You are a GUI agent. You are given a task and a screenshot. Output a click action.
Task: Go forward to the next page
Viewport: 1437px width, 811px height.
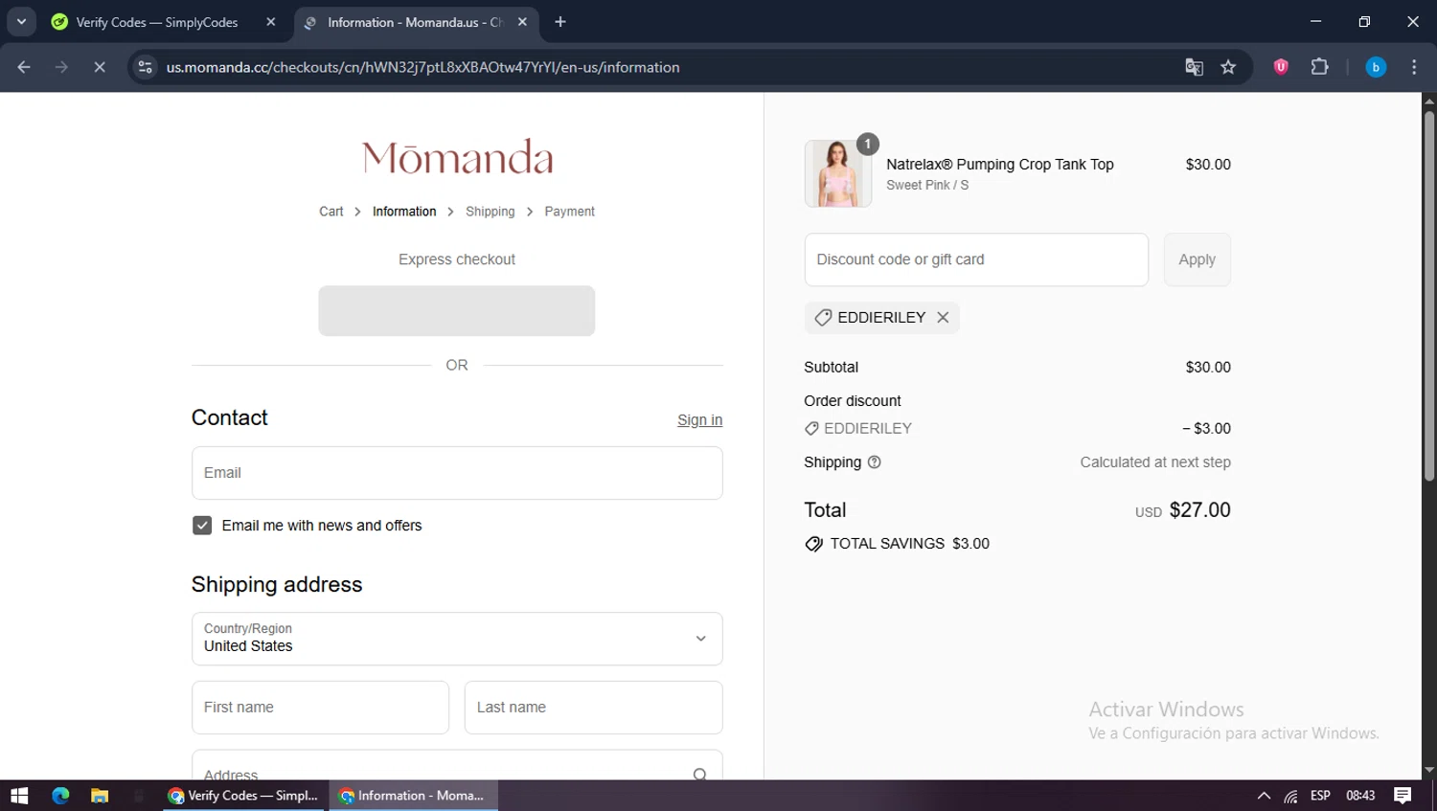pos(61,67)
